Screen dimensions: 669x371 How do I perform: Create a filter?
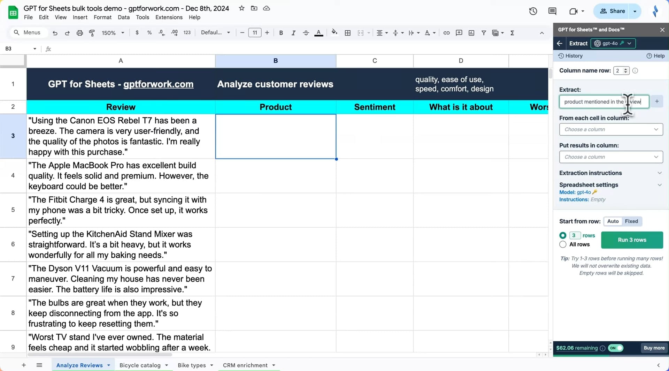[x=484, y=32]
